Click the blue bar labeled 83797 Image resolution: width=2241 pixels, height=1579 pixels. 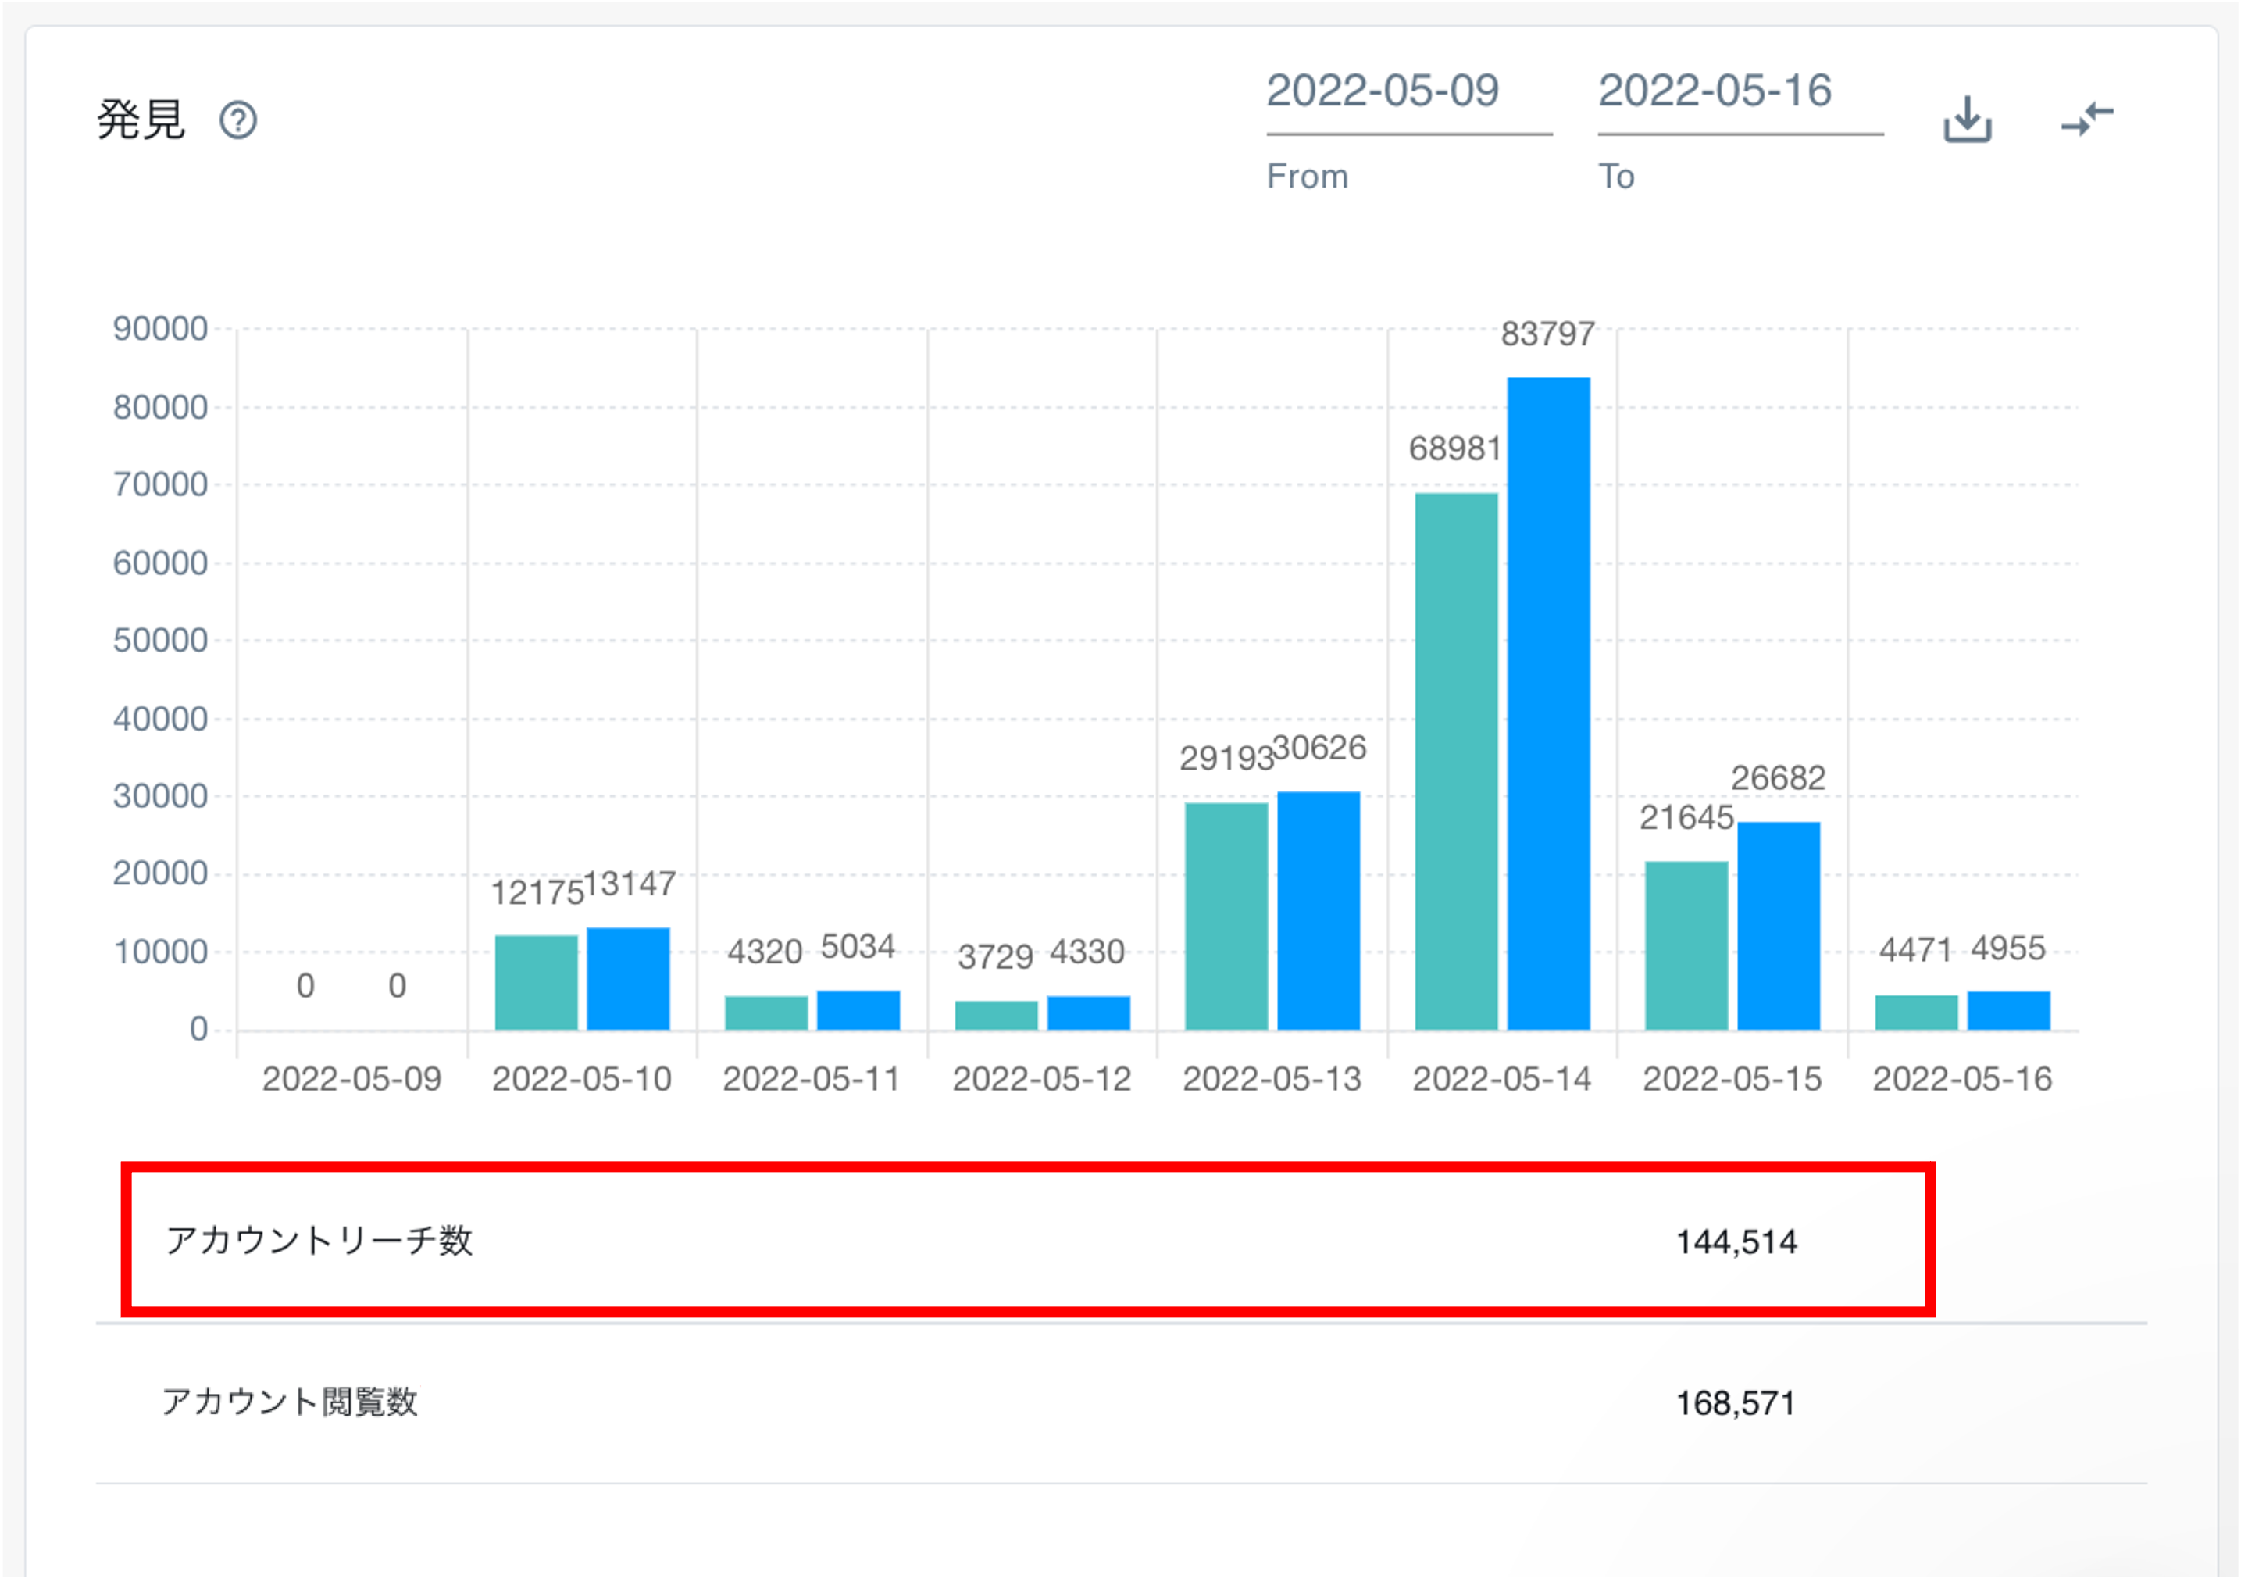pyautogui.click(x=1548, y=703)
